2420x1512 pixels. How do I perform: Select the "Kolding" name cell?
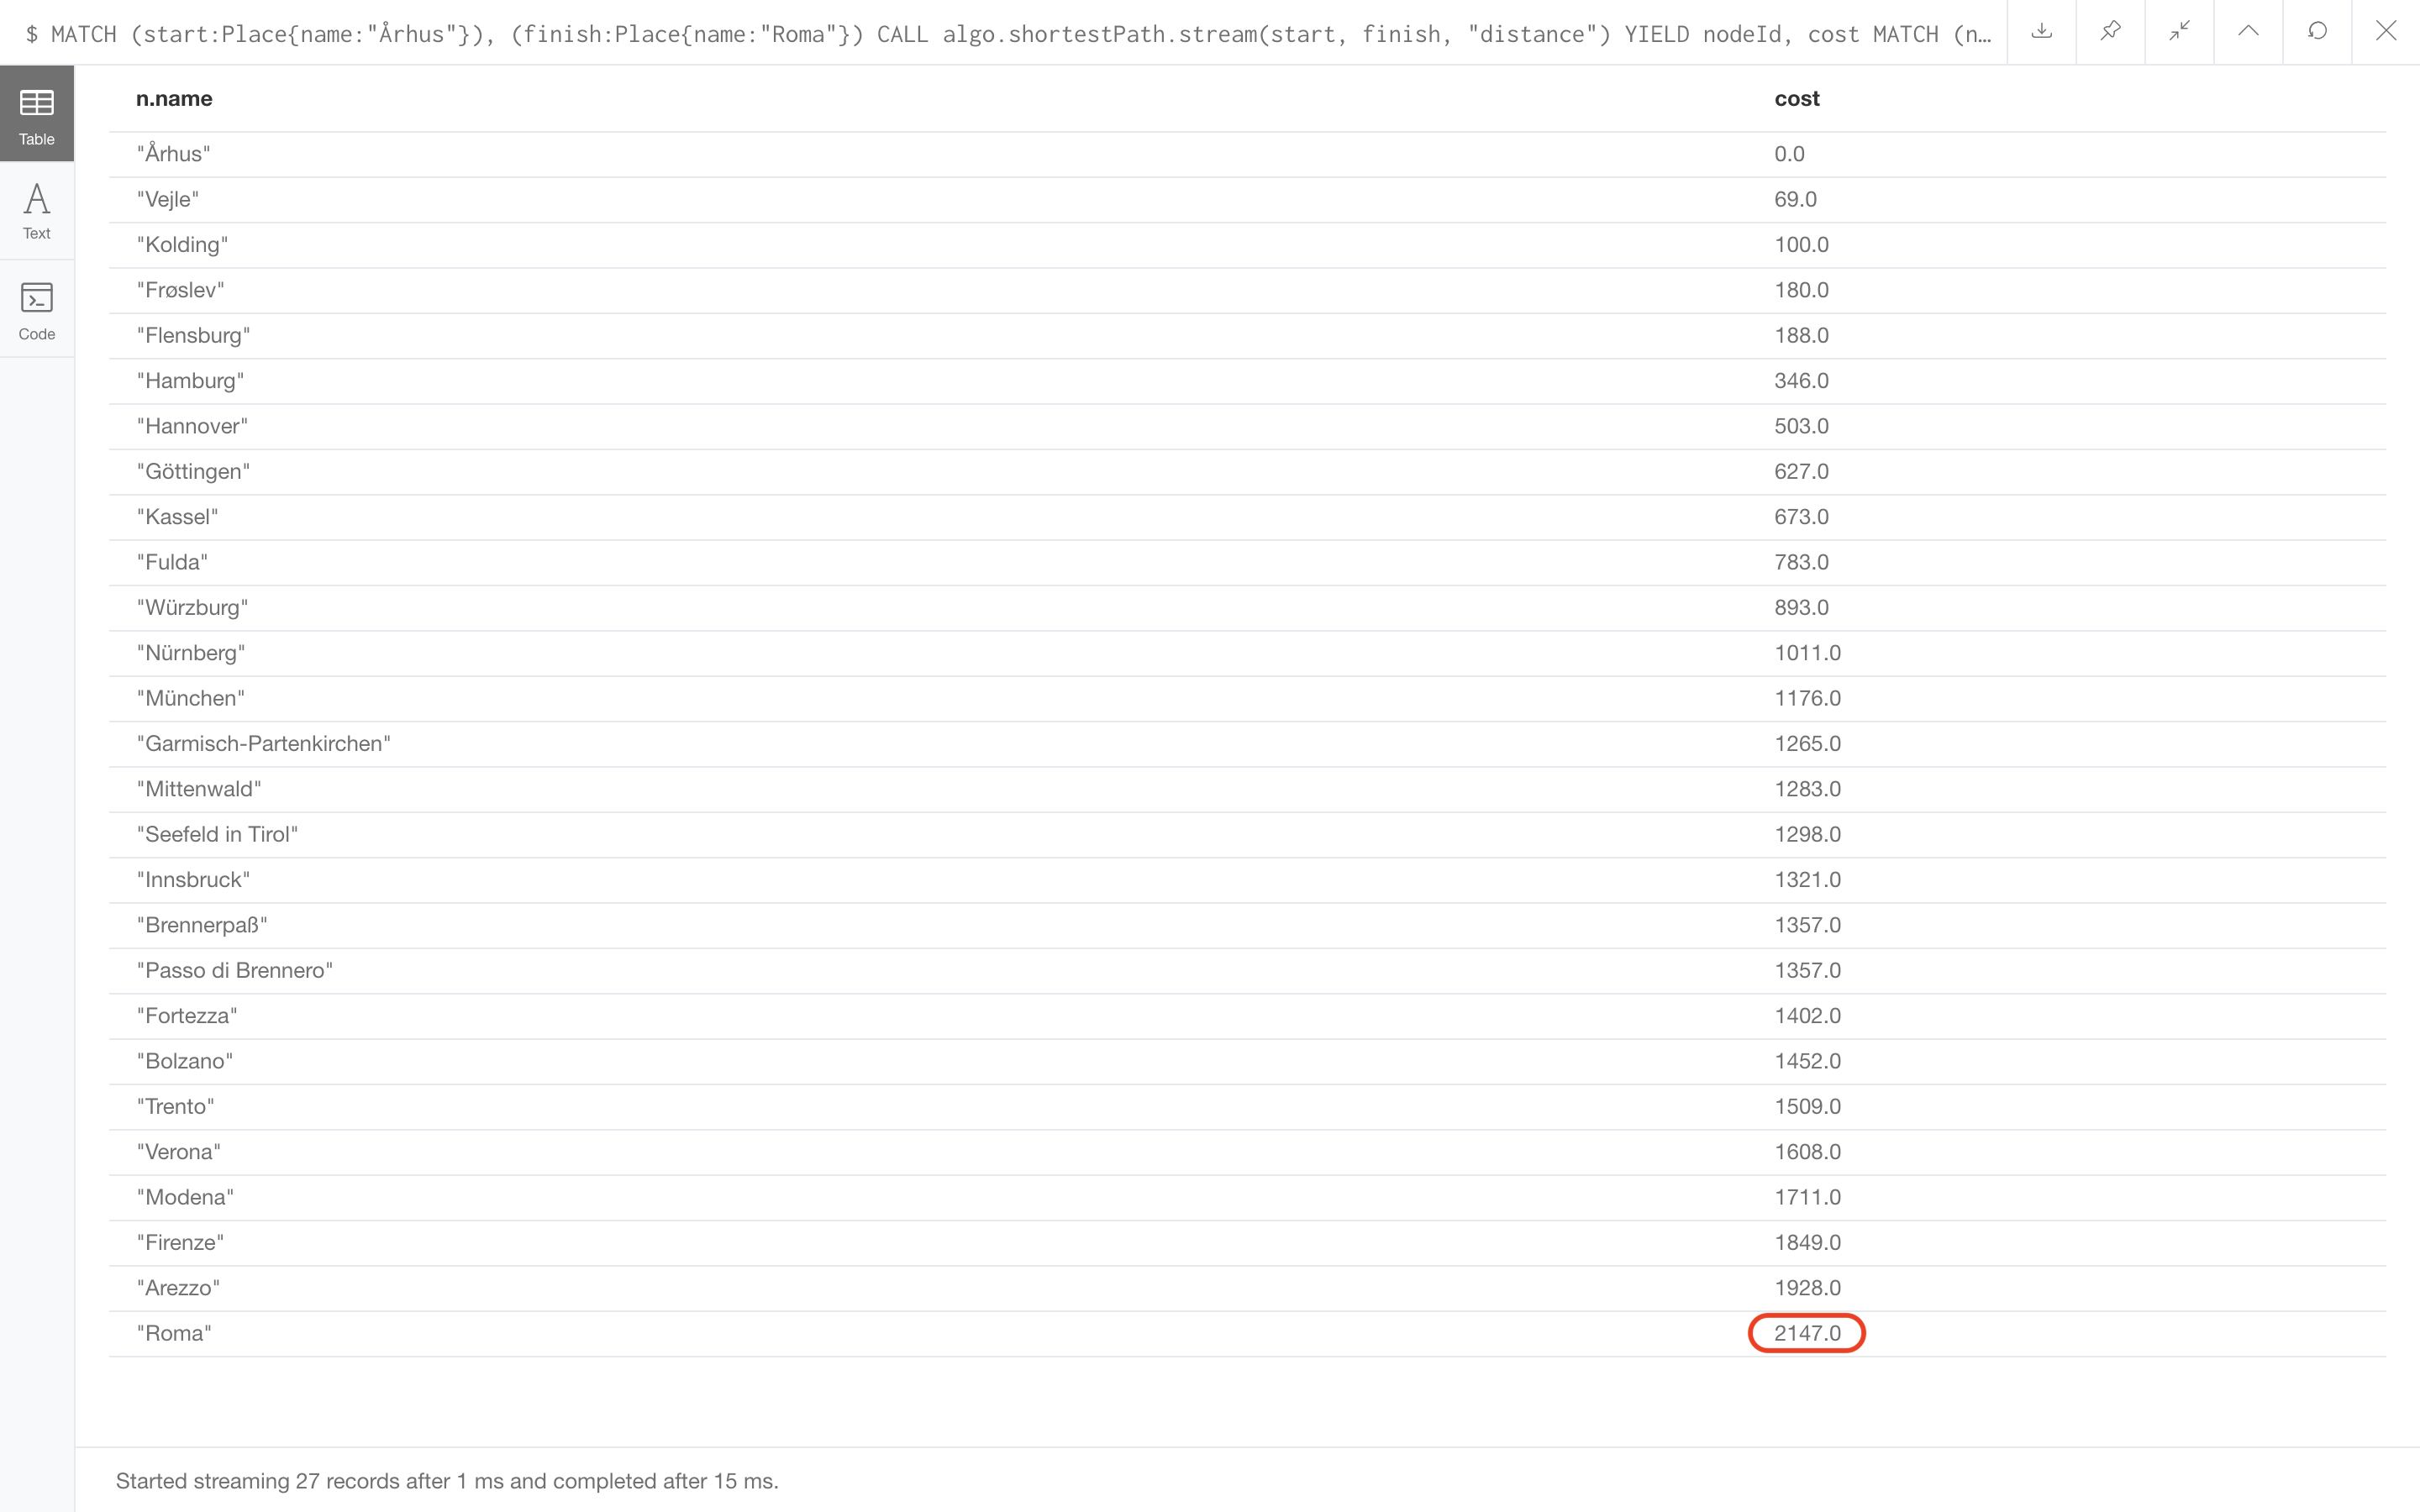tap(182, 245)
